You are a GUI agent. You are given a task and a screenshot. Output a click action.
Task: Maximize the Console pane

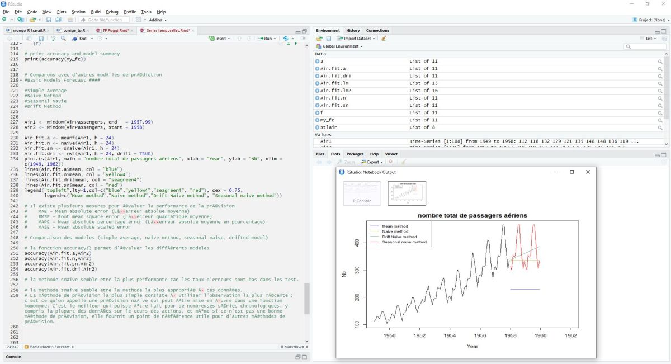pyautogui.click(x=304, y=357)
